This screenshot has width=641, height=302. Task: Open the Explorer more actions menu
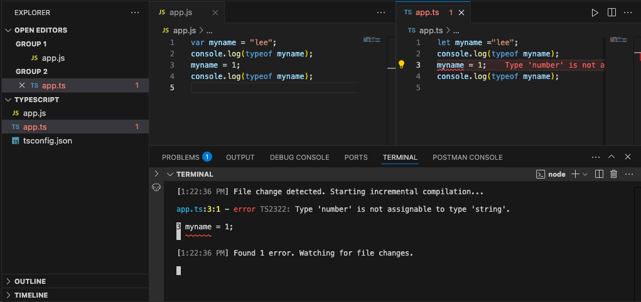(x=135, y=13)
